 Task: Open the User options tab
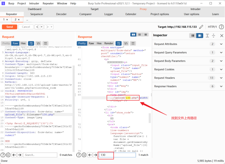tap(192, 14)
